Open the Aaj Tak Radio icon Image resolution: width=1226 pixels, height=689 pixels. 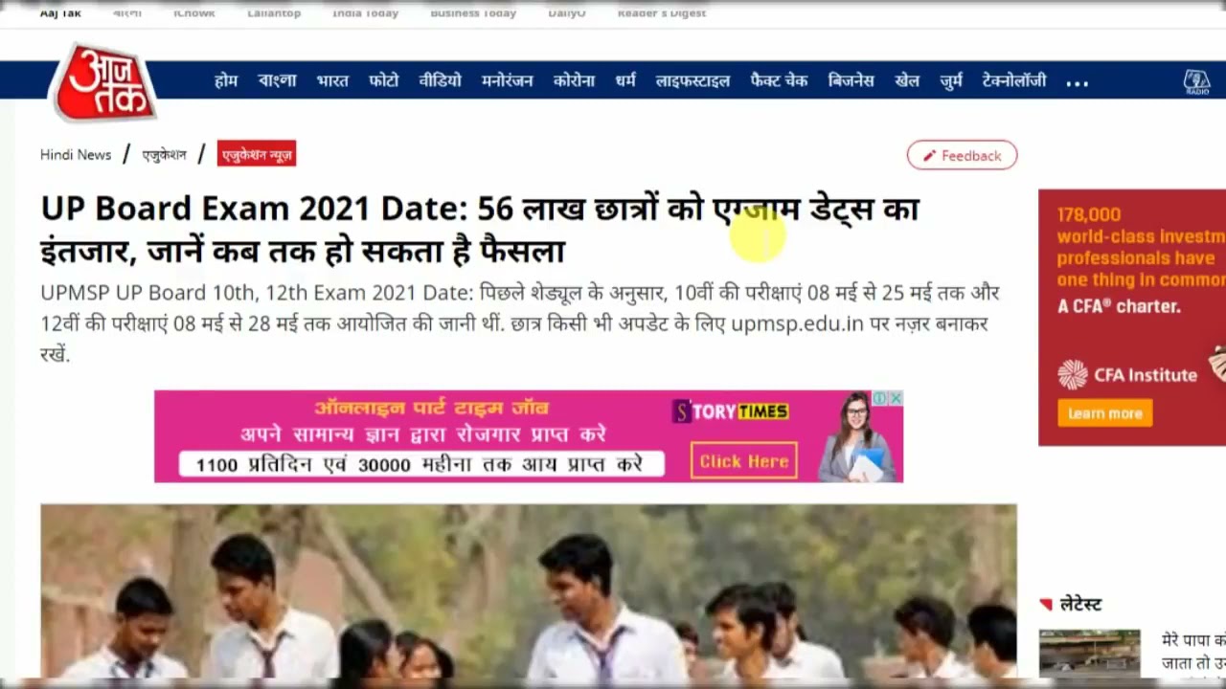click(1196, 81)
